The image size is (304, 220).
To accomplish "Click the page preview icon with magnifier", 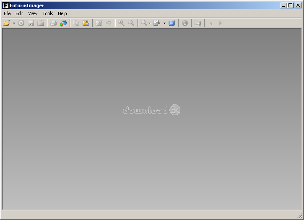I will [157, 23].
